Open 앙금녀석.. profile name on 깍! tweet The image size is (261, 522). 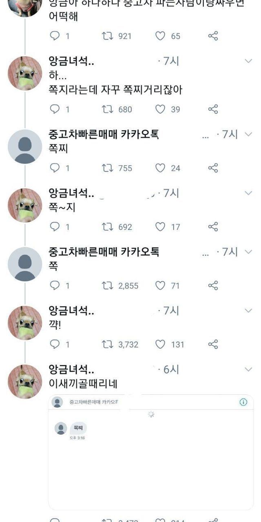coord(71,311)
